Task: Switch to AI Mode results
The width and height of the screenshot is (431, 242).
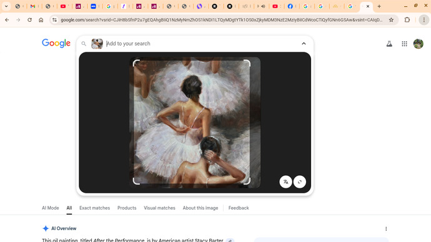Action: tap(51, 208)
